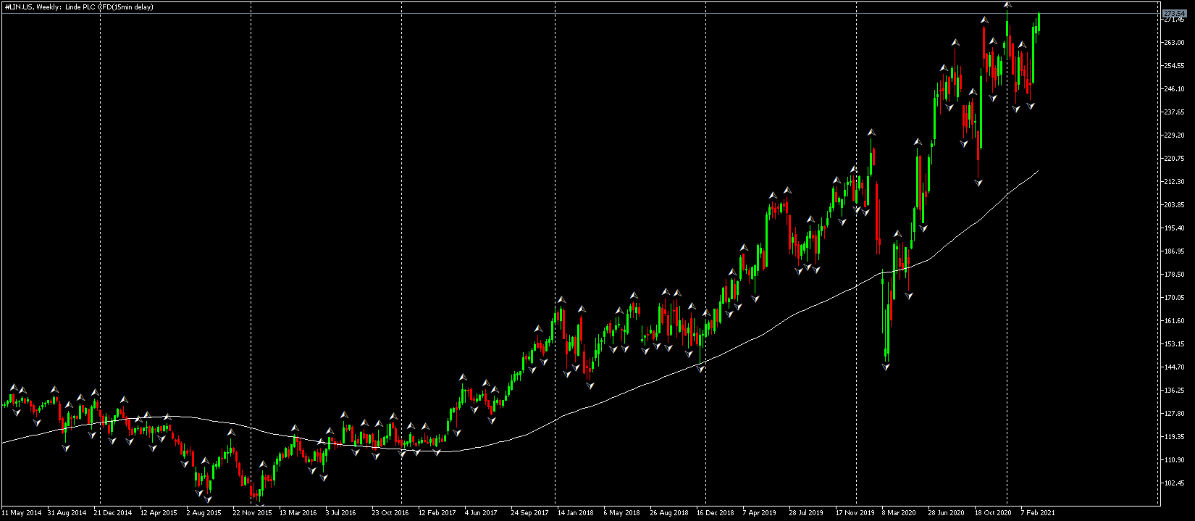Select the down fractal arrow under the December 2018 low
Viewport: 1195px width, 521px height.
(700, 369)
